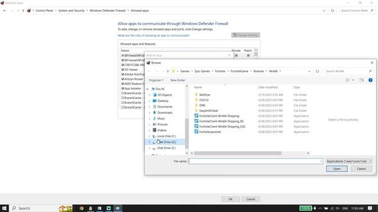The width and height of the screenshot is (378, 212).
Task: Toggle the Private checkbox in first row
Action: point(236,55)
